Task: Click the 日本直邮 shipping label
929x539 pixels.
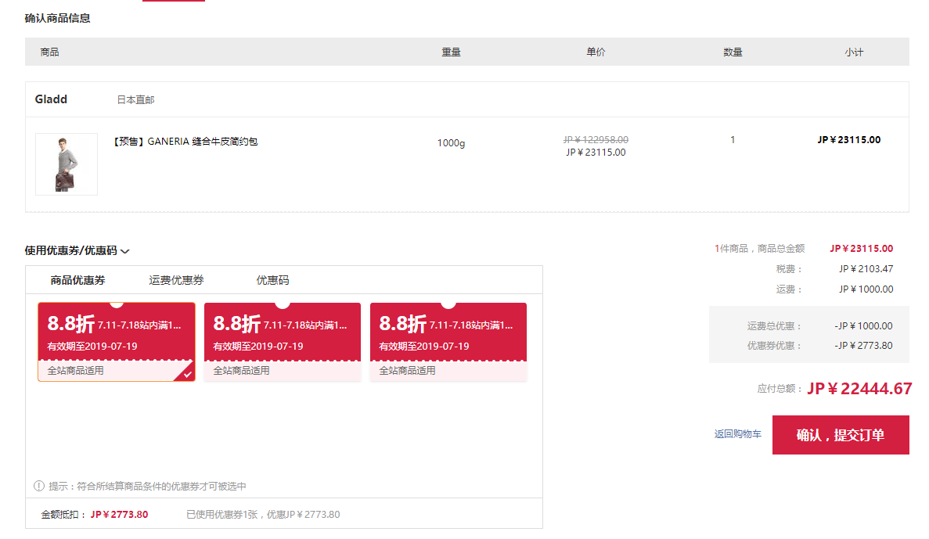Action: point(135,100)
